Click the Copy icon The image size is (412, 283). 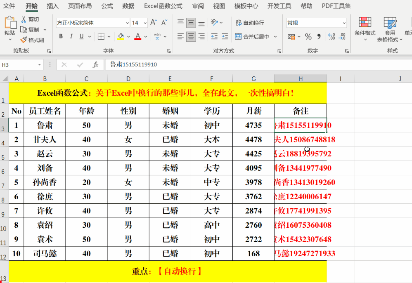coord(24,30)
